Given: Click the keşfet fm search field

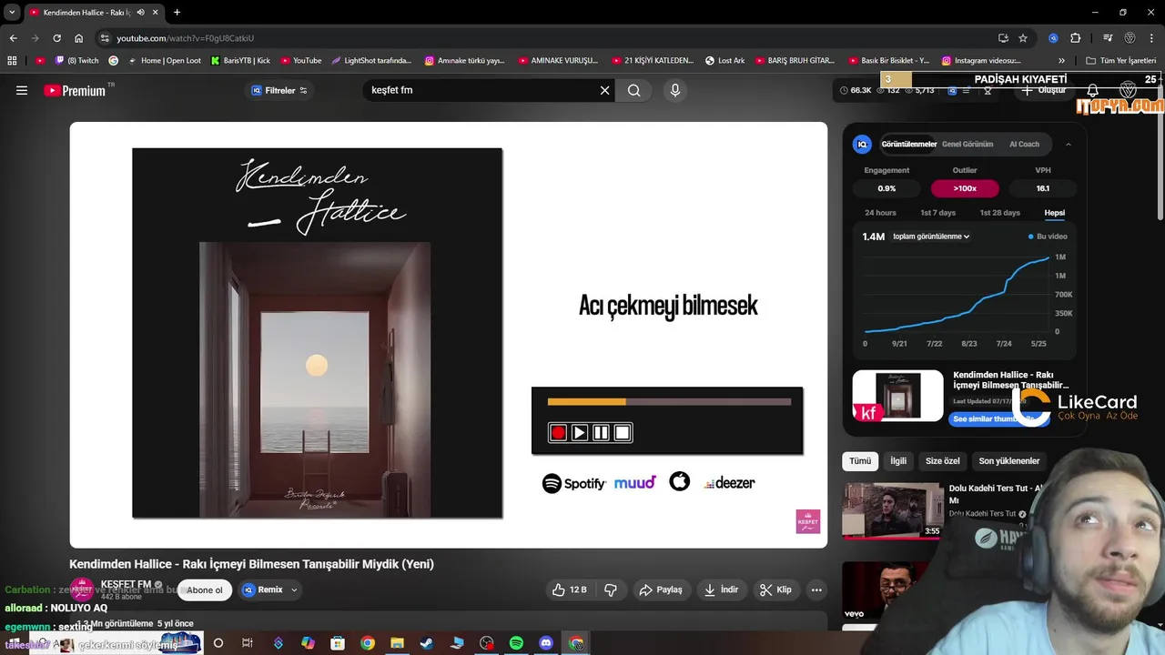Looking at the screenshot, I should click(x=482, y=90).
